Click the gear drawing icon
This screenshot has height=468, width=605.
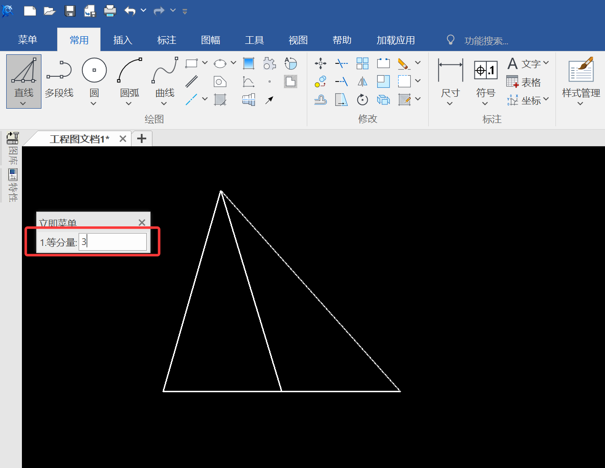pyautogui.click(x=270, y=63)
